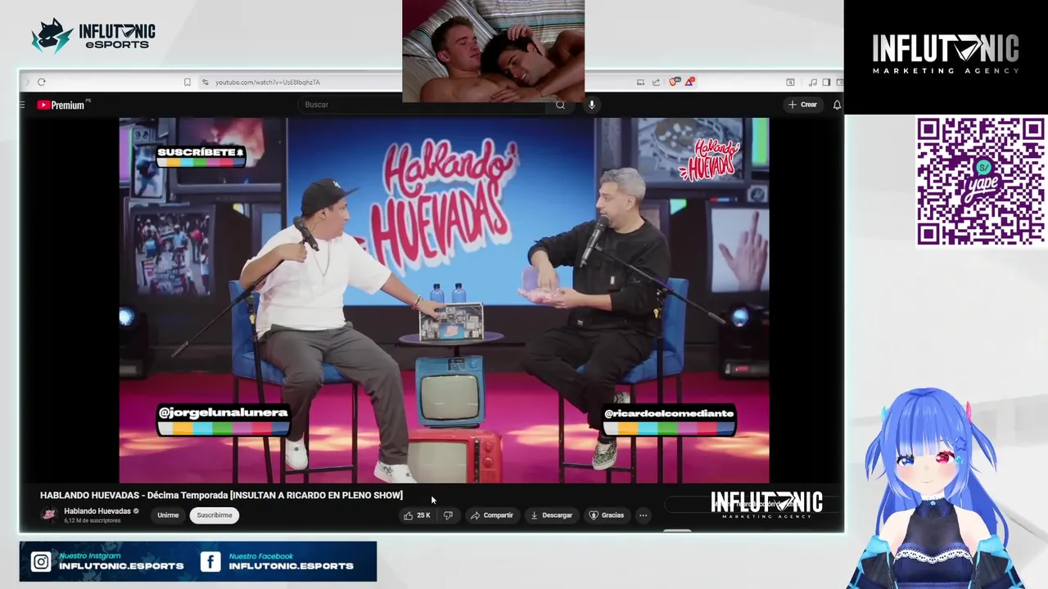
Task: Open more actions three-dot menu
Action: (644, 515)
